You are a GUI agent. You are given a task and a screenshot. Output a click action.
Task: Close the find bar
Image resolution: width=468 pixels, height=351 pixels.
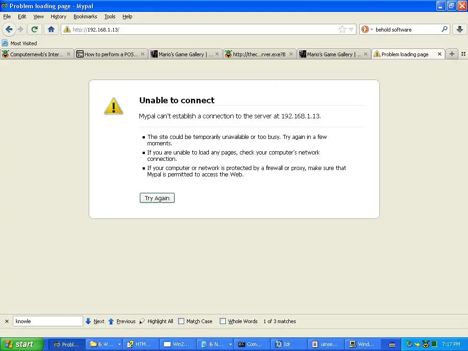pyautogui.click(x=7, y=321)
